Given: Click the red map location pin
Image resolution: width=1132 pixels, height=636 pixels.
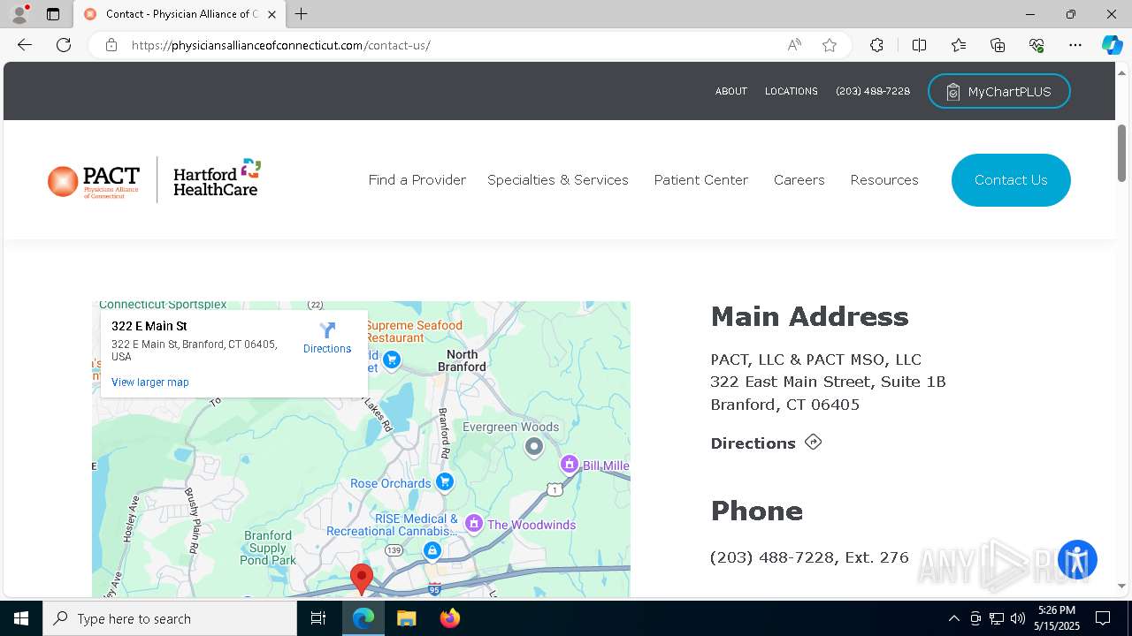Looking at the screenshot, I should tap(361, 579).
